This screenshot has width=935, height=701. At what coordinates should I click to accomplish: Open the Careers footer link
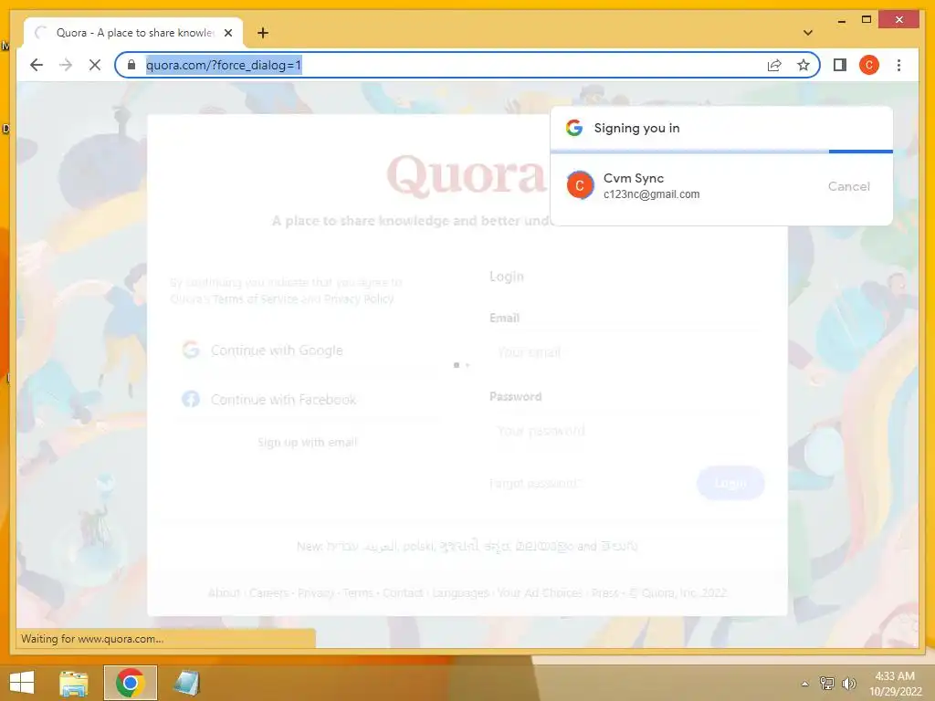point(269,593)
